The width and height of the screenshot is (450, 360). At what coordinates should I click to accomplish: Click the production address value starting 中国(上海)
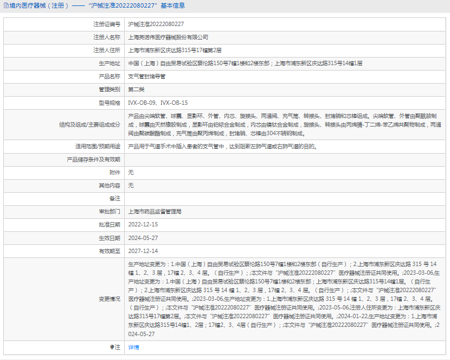(245, 63)
